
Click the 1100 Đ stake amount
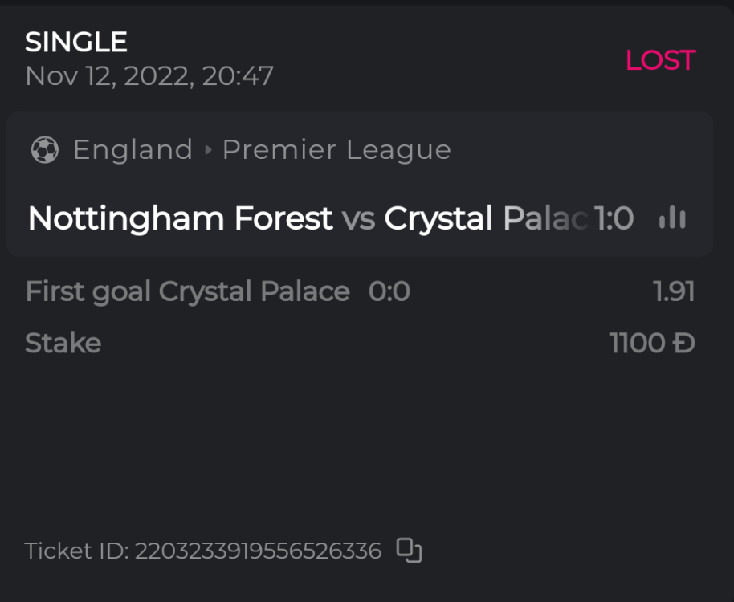coord(652,344)
